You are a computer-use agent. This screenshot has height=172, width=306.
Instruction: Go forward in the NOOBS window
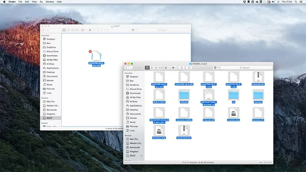coord(130,68)
